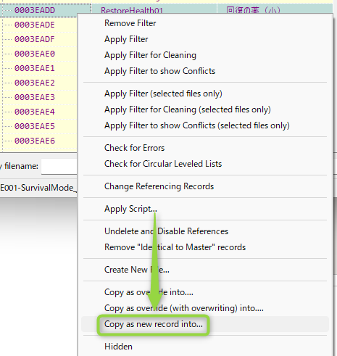Select record row 0003EAE0
Screen dimensions: 337x356
pos(35,54)
